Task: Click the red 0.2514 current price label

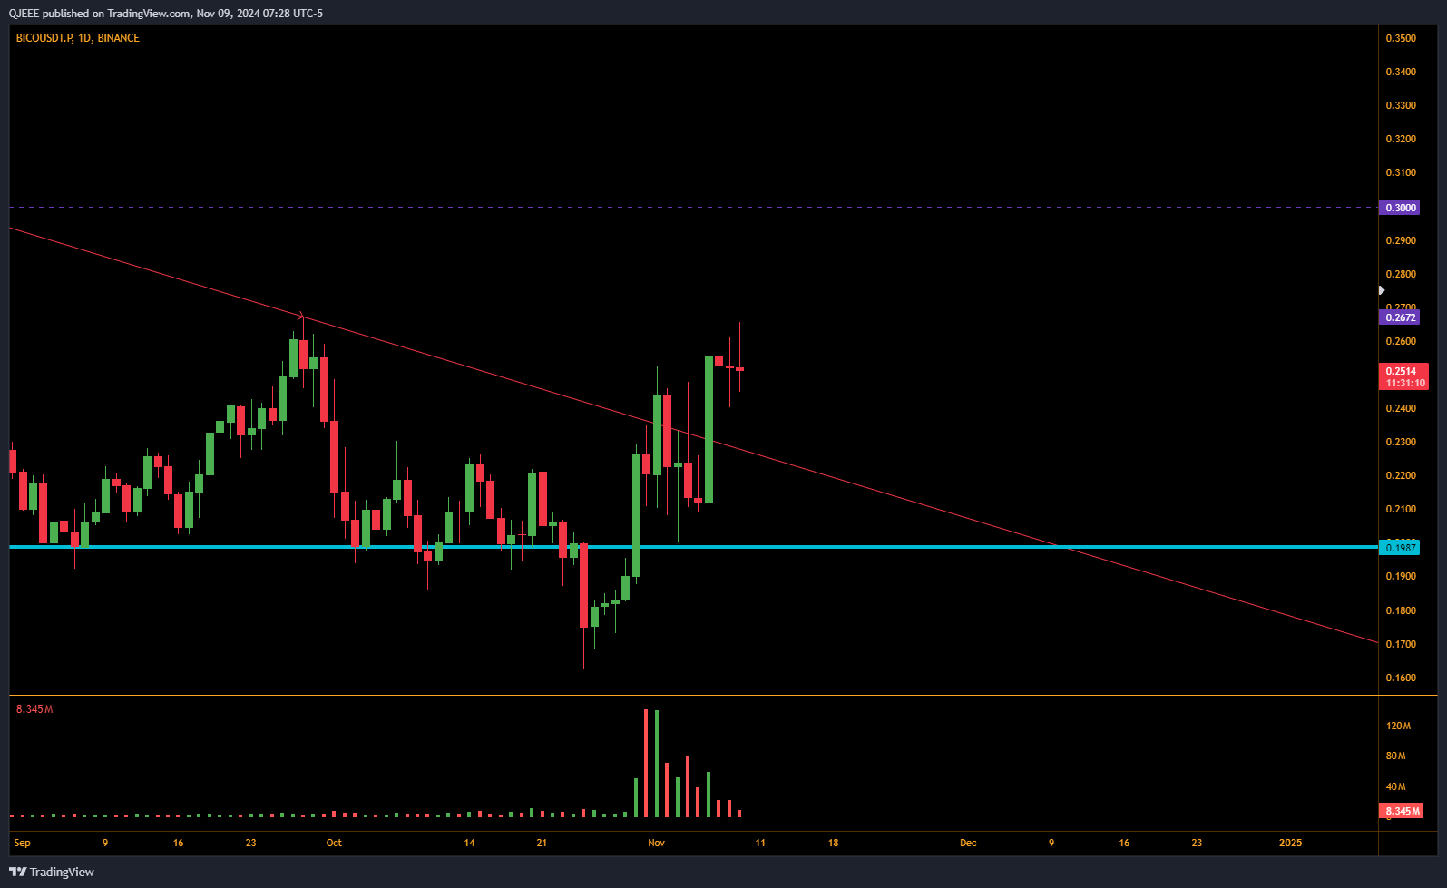Action: (1403, 376)
